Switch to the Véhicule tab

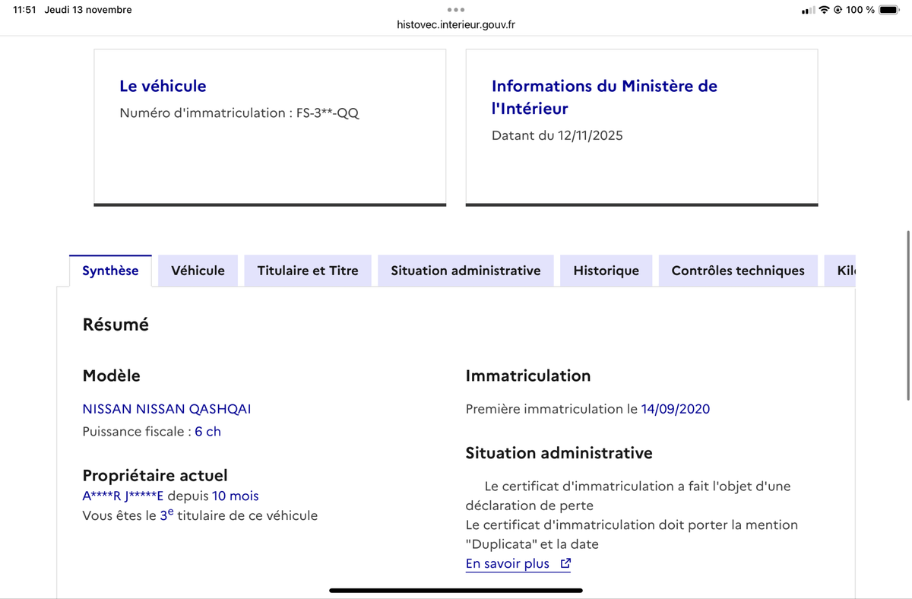point(198,271)
